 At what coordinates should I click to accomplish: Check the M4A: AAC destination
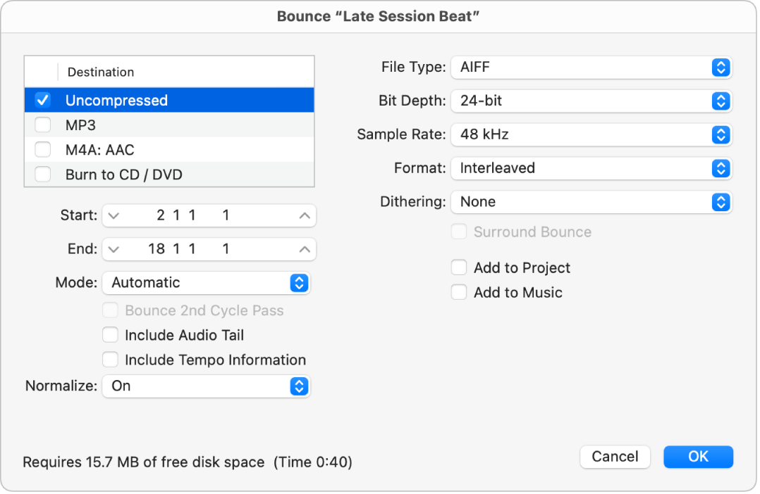[42, 149]
